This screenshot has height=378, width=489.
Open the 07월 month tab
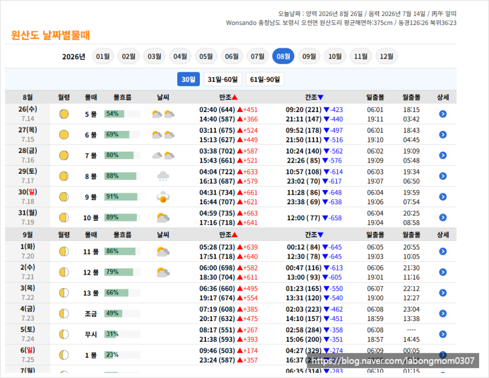[x=257, y=56]
